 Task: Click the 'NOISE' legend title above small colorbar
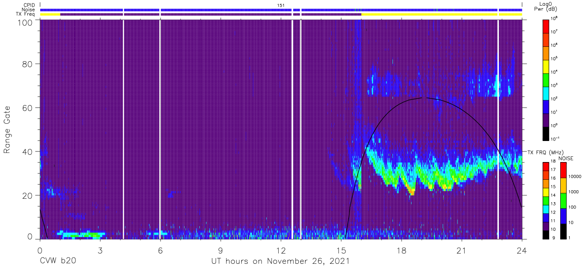tap(566, 158)
